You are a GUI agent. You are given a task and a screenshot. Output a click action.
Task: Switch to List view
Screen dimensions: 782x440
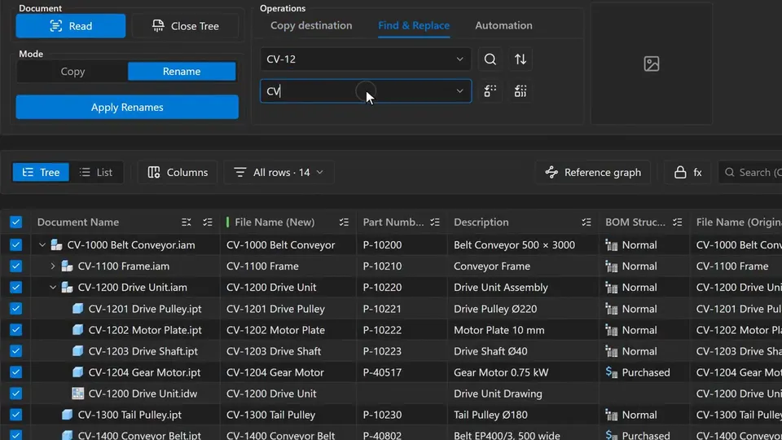pyautogui.click(x=96, y=172)
